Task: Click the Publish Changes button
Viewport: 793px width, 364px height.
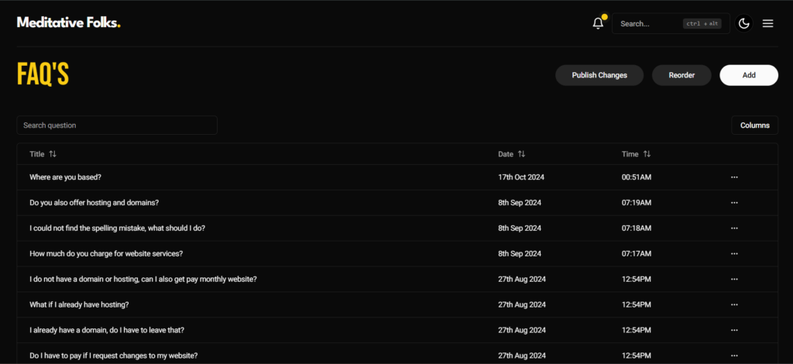Action: click(x=599, y=75)
